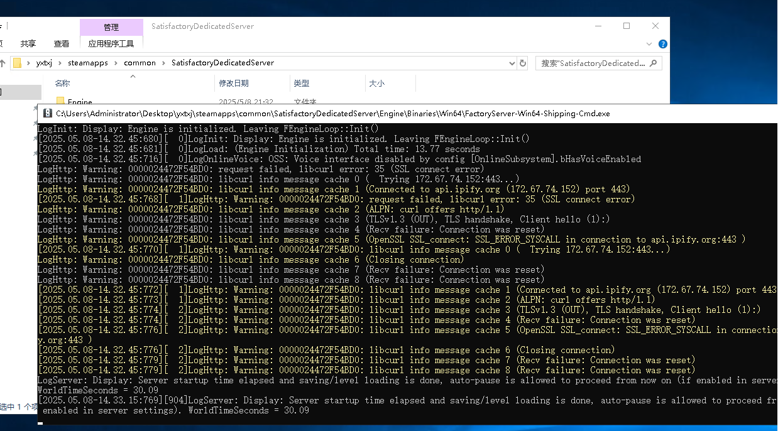The height and width of the screenshot is (431, 778).
Task: Click the '选中 1 个项' status bar text
Action: 19,406
